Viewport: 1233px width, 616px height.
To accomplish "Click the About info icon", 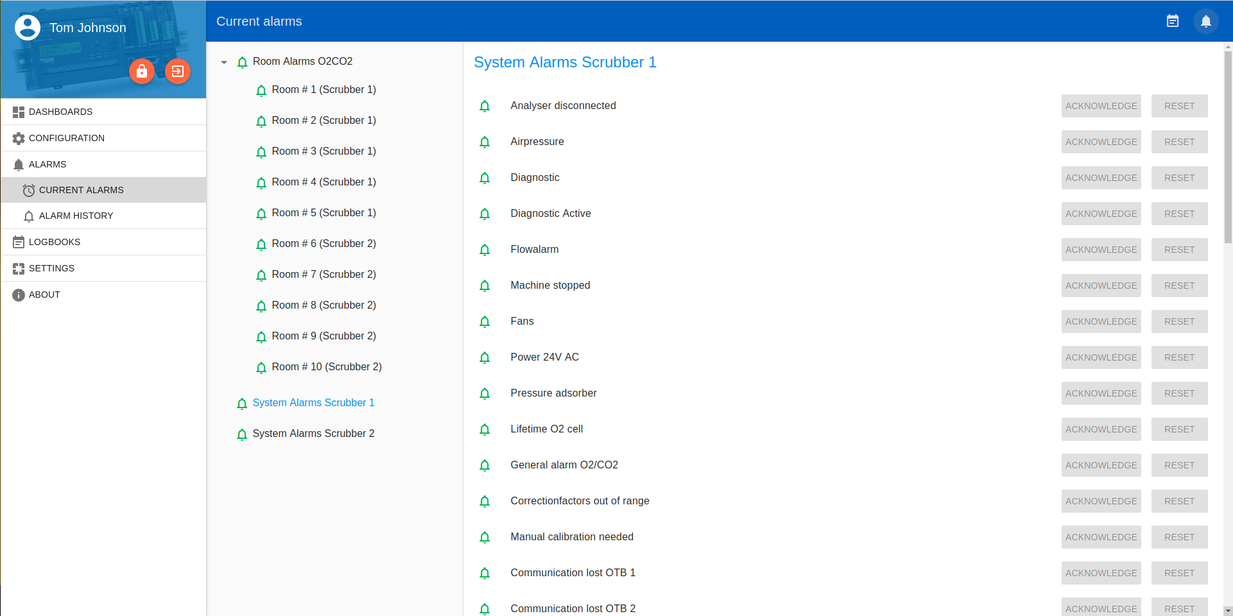I will [19, 295].
